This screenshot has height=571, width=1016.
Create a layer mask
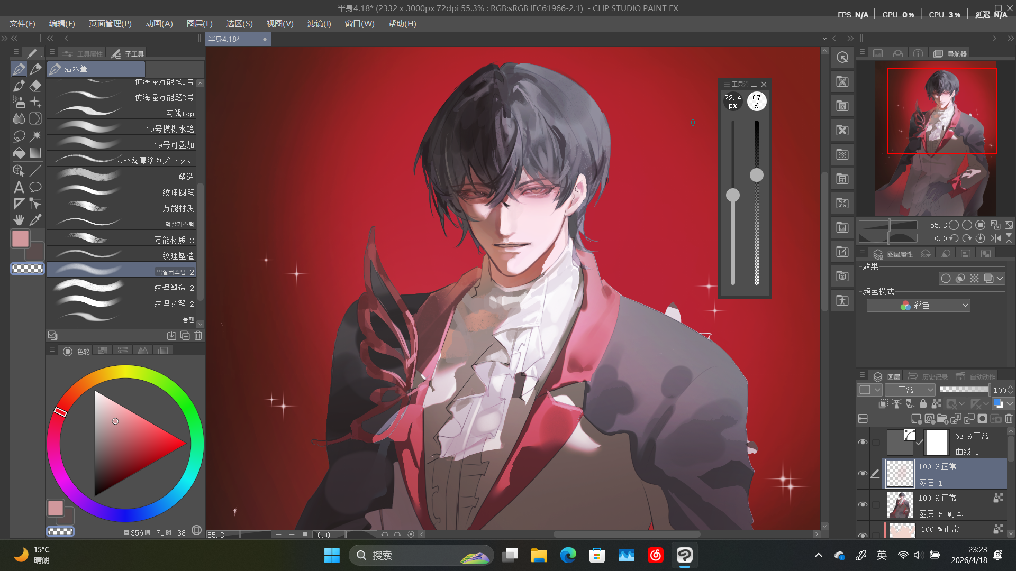click(982, 419)
